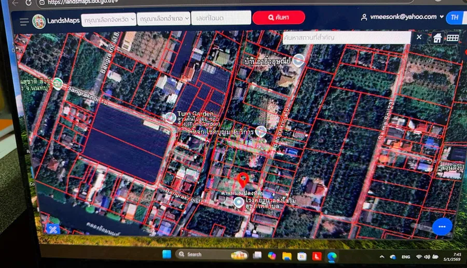
Task: Expand the district selection dropdown
Action: coord(163,19)
